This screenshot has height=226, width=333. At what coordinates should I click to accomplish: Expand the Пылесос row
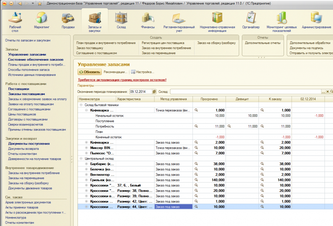click(x=87, y=153)
